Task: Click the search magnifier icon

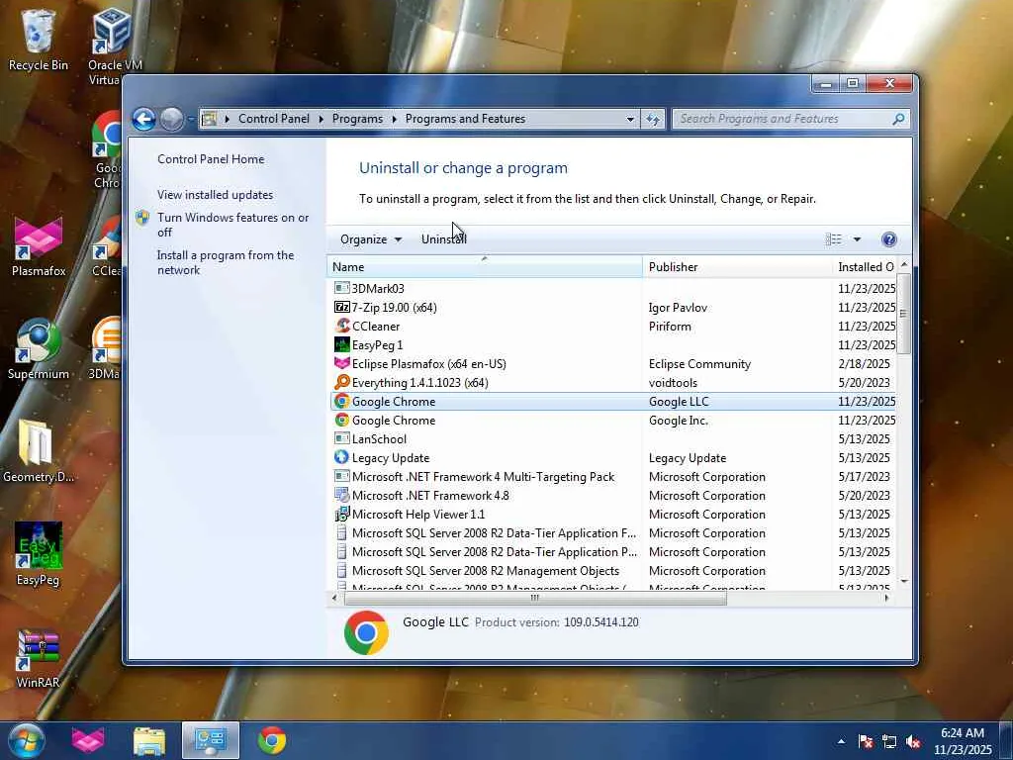Action: coord(898,119)
